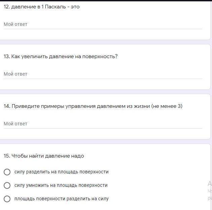Screen dimensions: 212x210
Task: Click answer input for question 13
Action: 103,74
